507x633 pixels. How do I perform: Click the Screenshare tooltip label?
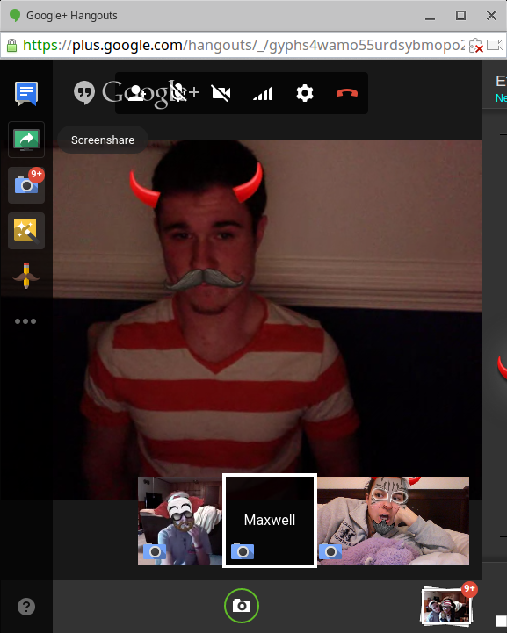coord(103,140)
